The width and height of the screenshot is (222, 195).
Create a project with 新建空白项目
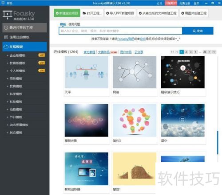pyautogui.click(x=67, y=13)
